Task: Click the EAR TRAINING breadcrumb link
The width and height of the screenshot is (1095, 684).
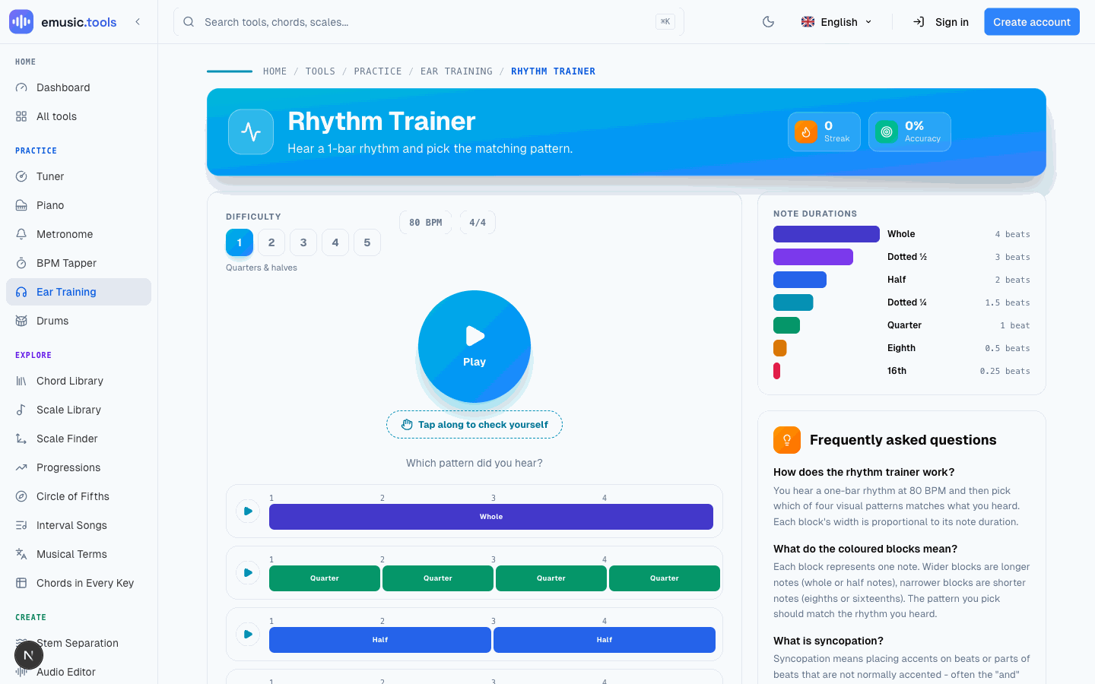Action: click(456, 71)
